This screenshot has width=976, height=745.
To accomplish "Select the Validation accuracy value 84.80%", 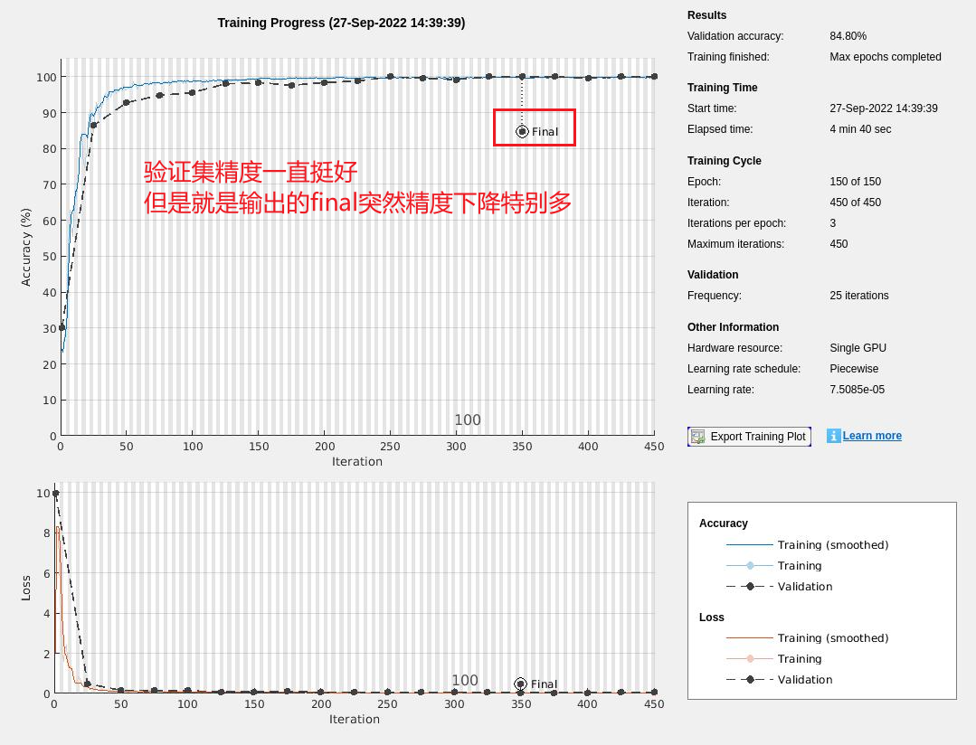I will [x=848, y=36].
